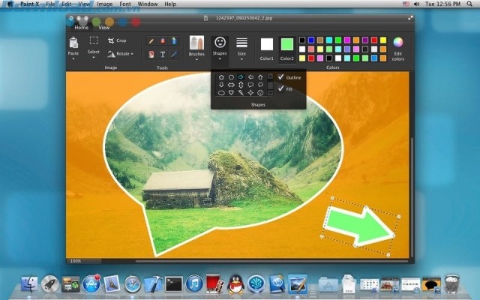Expand the Shapes dropdown

(x=220, y=46)
